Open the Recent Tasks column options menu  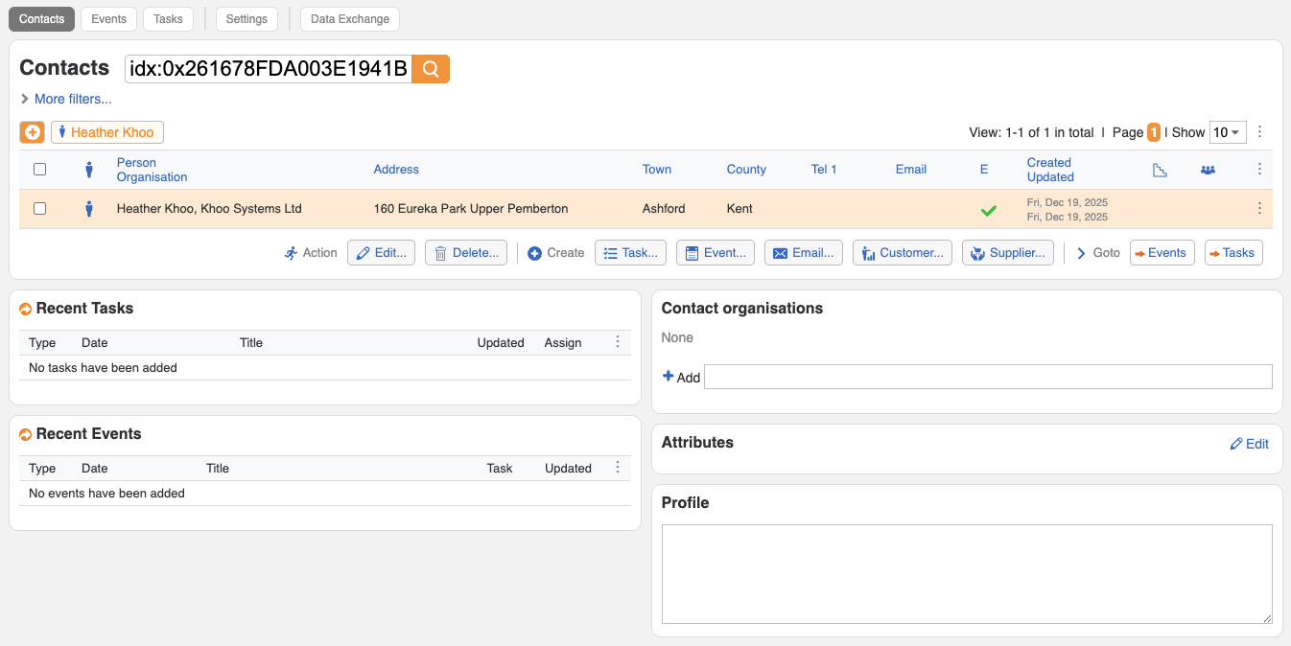pyautogui.click(x=618, y=342)
